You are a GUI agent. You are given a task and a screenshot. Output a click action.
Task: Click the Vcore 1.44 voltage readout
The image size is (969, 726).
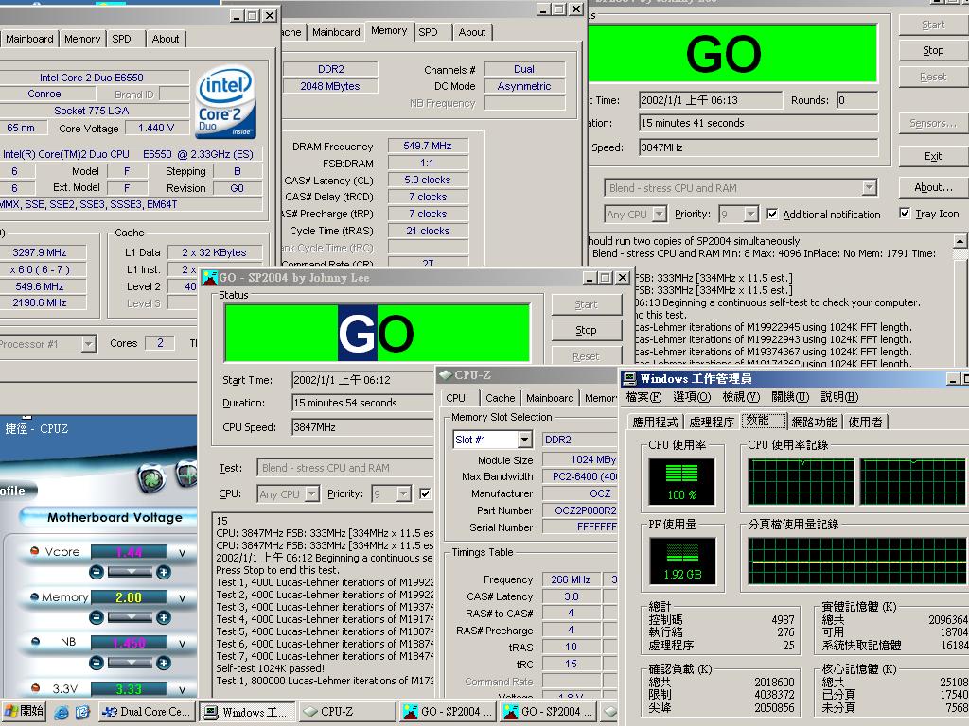point(129,552)
